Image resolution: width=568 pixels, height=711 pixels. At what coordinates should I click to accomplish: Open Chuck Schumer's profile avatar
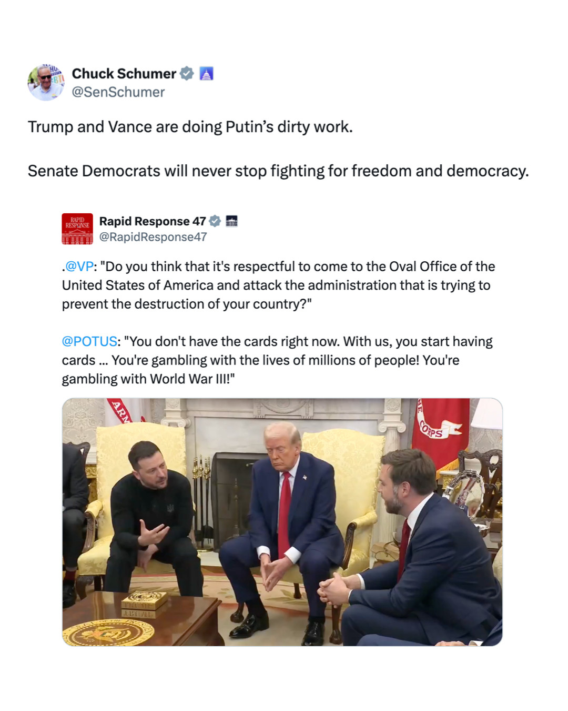[46, 83]
